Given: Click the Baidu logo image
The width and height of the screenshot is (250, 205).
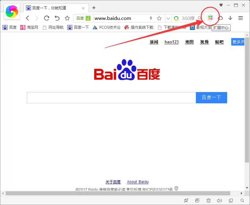Looking at the screenshot, I should [x=127, y=70].
